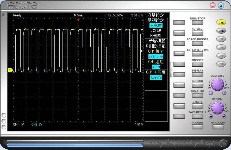The width and height of the screenshot is (231, 150).
Task: Click L新增標籤 R刪除標籤 entry
Action: (x=156, y=43)
